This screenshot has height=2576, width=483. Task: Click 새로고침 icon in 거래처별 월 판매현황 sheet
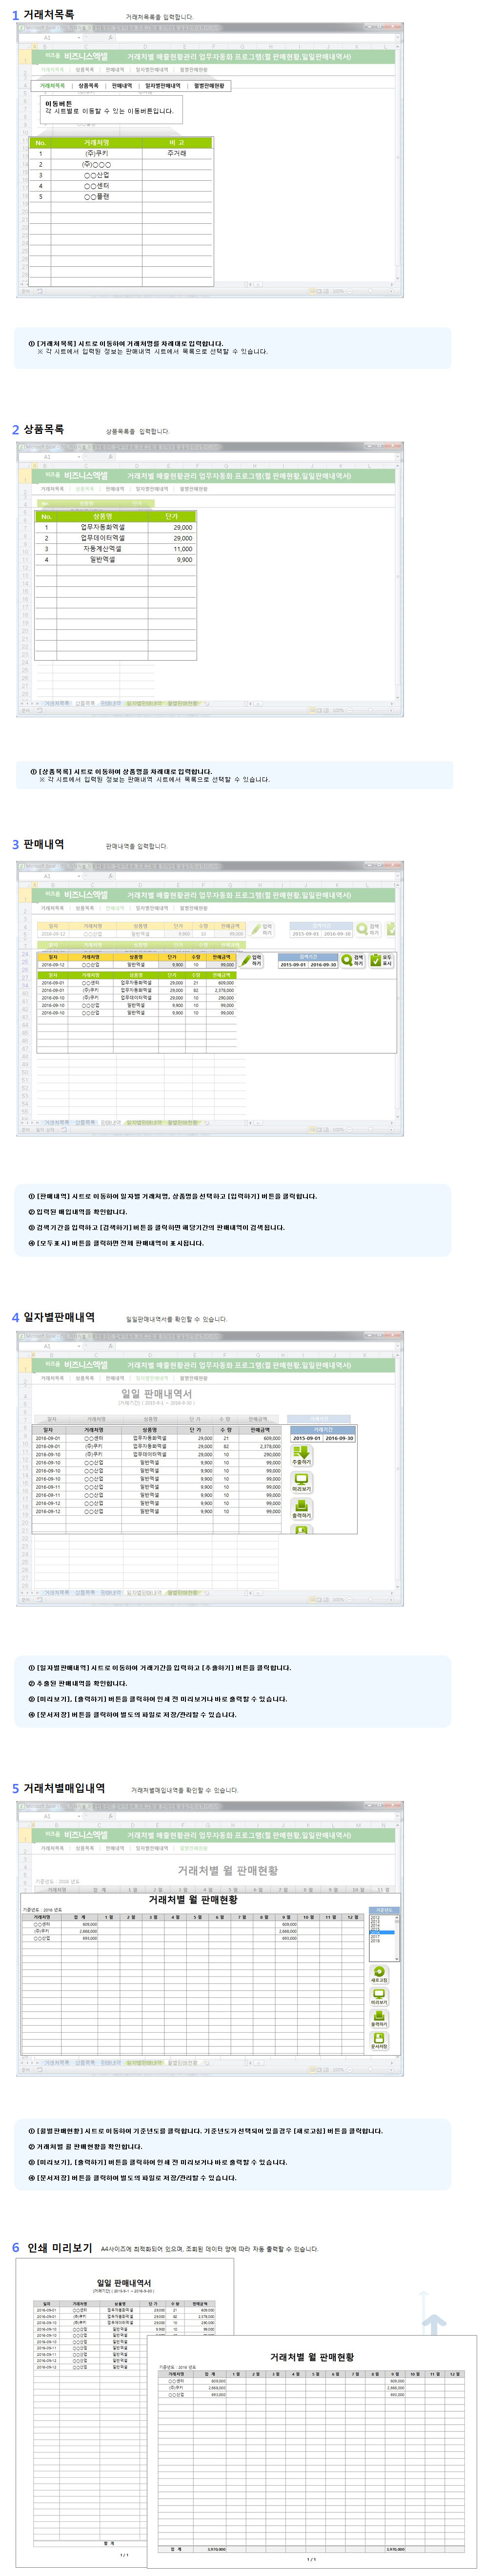coord(379,1974)
